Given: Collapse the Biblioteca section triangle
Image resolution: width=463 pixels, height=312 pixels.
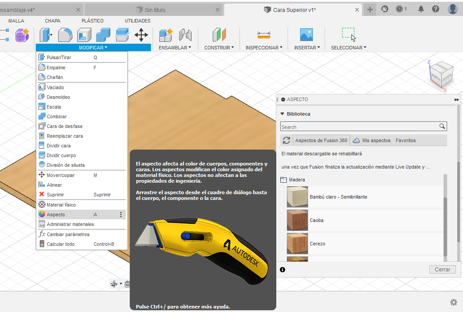Looking at the screenshot, I should [282, 114].
